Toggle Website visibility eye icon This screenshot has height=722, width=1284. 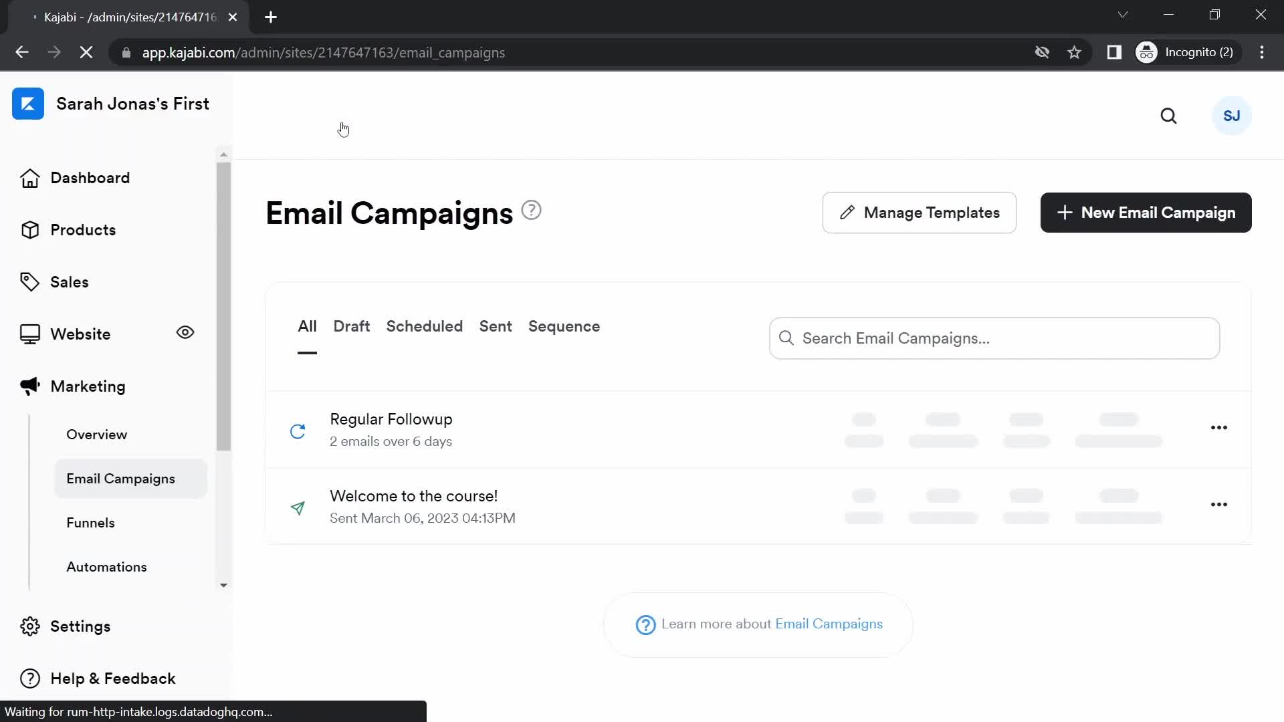(x=186, y=333)
